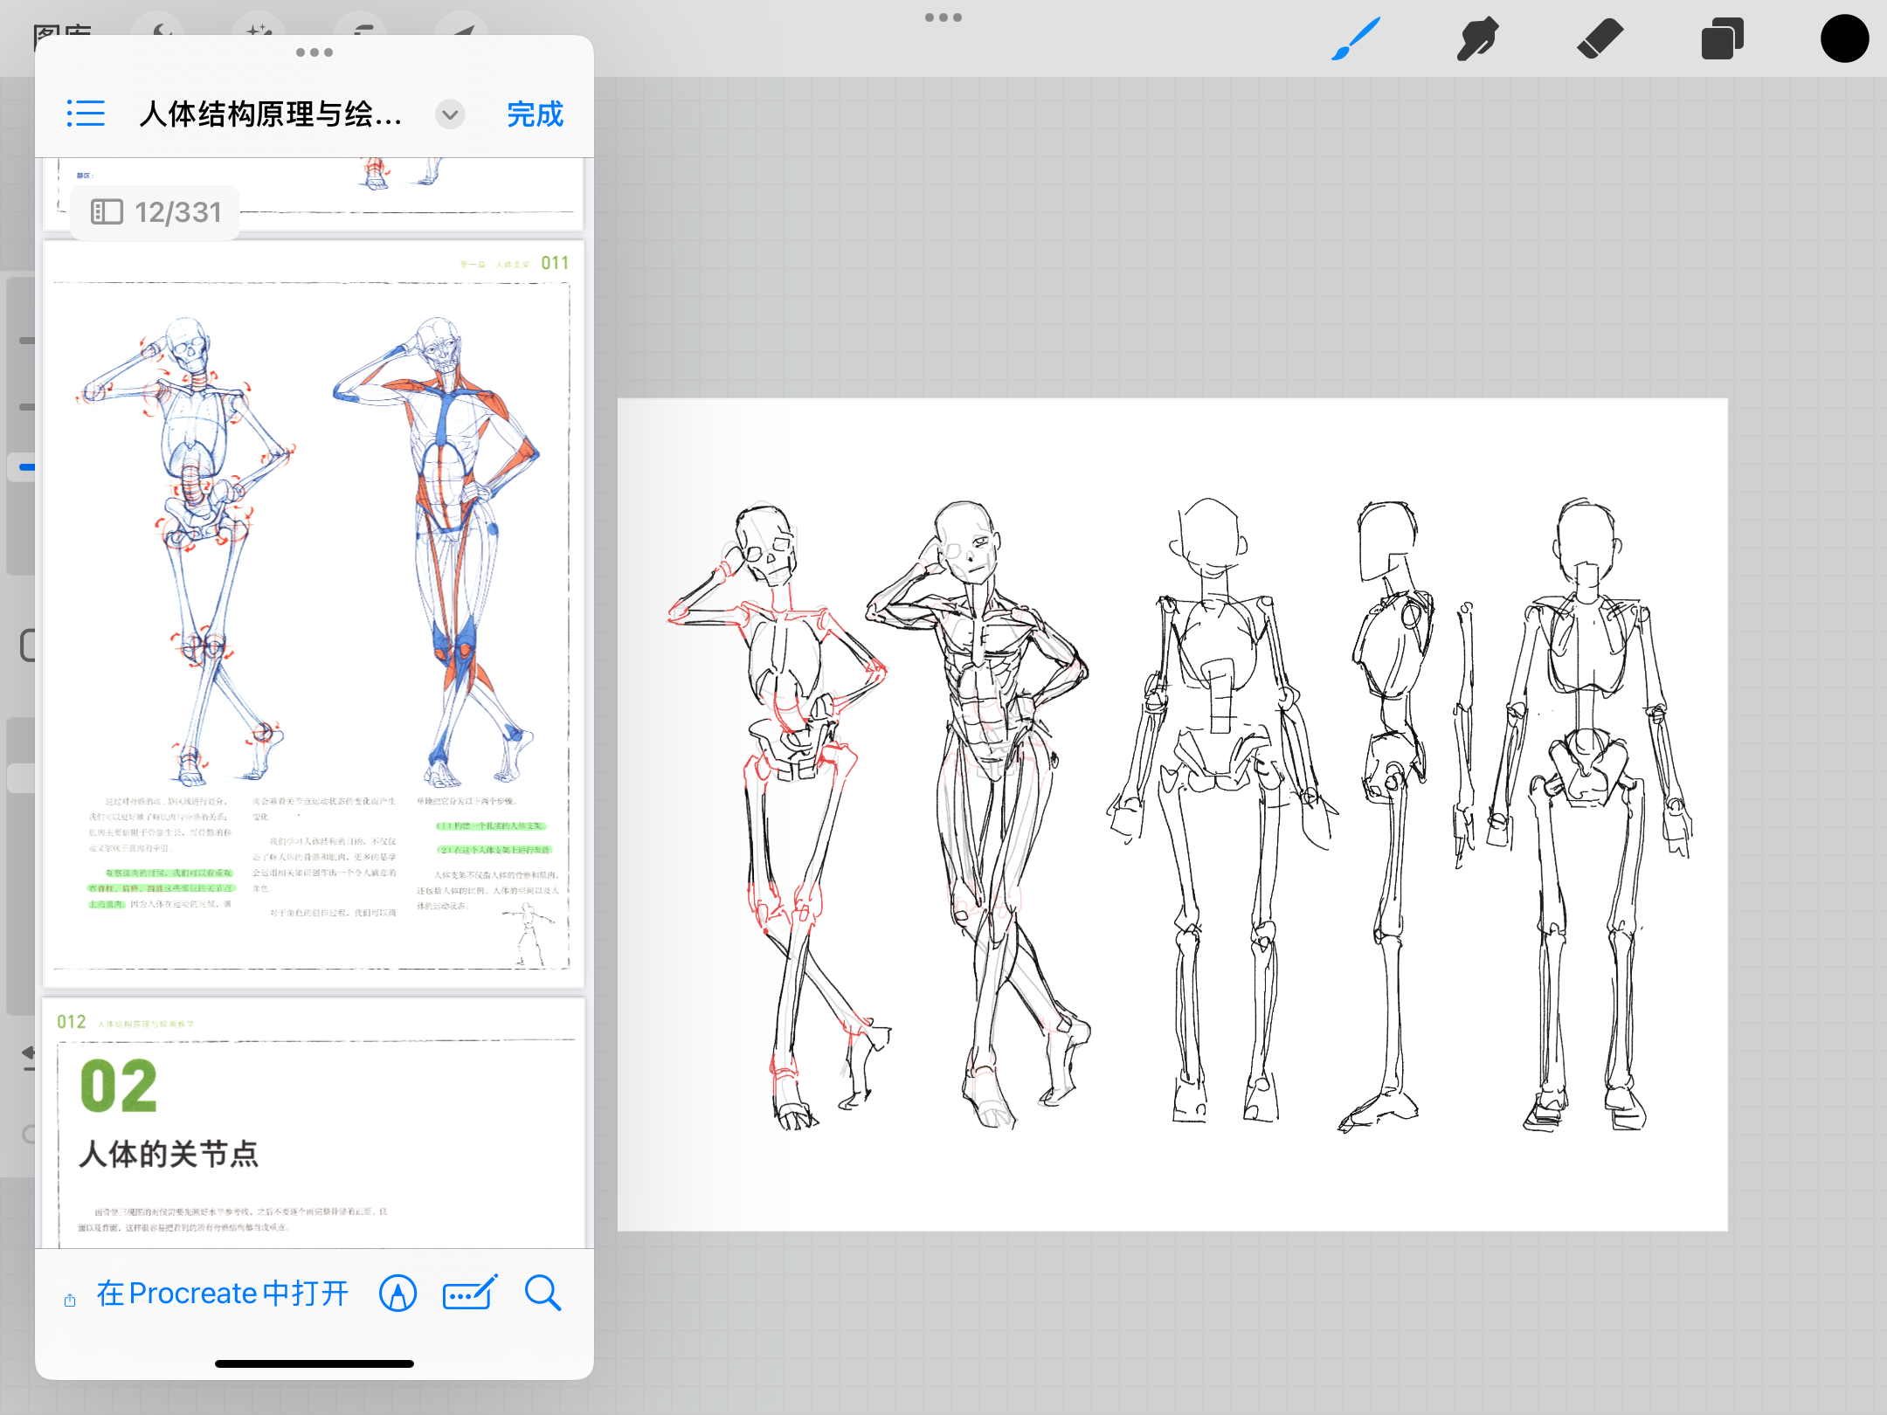Open search in the document
The width and height of the screenshot is (1887, 1415).
pos(543,1293)
